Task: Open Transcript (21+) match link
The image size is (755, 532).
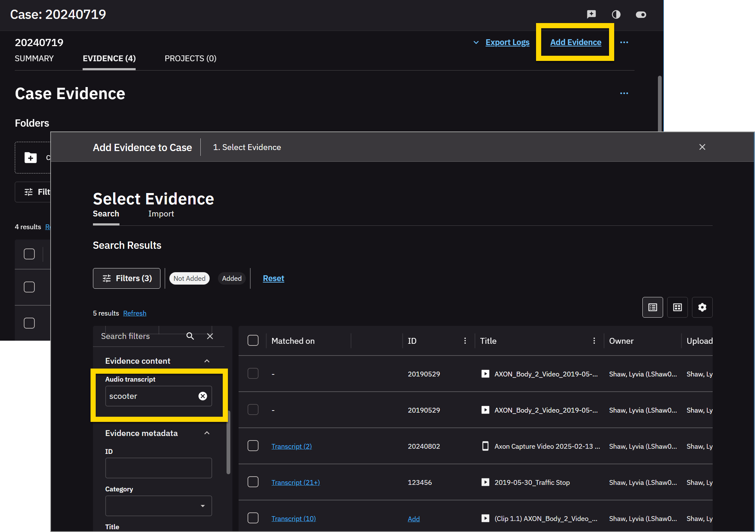Action: [296, 482]
